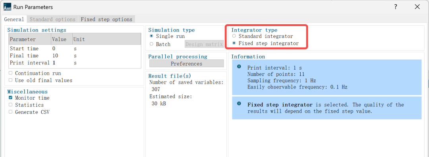The width and height of the screenshot is (429, 157).
Task: Enable the Generate CSV checkbox
Action: pyautogui.click(x=10, y=112)
